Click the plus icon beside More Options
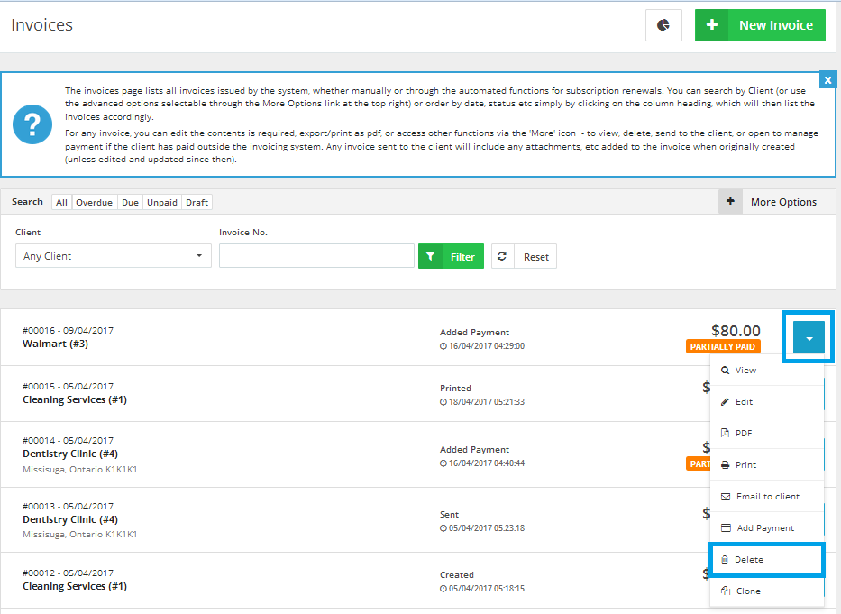 click(730, 202)
